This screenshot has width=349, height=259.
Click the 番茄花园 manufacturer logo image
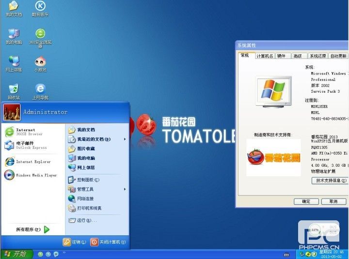tap(273, 158)
